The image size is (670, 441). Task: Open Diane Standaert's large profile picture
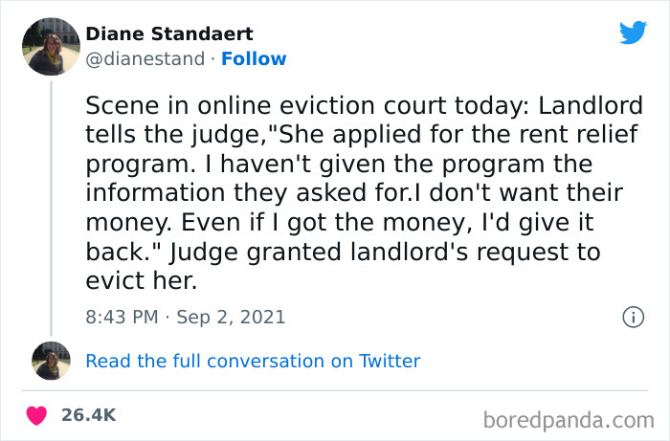(50, 45)
